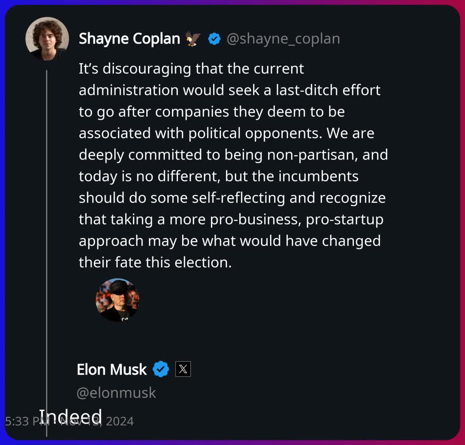The height and width of the screenshot is (445, 465).
Task: Open the Shayne Coplan display name
Action: [x=129, y=39]
